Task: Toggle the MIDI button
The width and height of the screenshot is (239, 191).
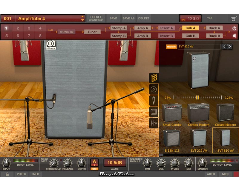Action: tap(225, 174)
